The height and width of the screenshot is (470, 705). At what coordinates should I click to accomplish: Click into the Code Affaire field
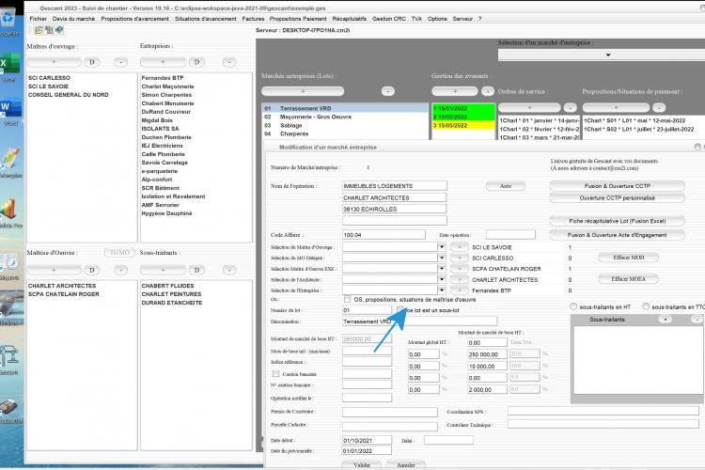[x=384, y=235]
